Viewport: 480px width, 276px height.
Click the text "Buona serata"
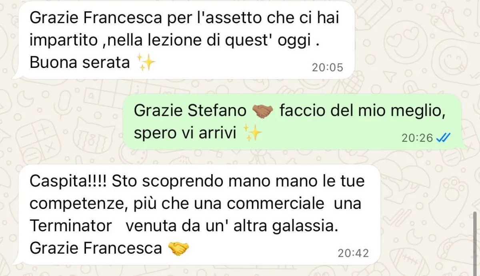pyautogui.click(x=80, y=63)
